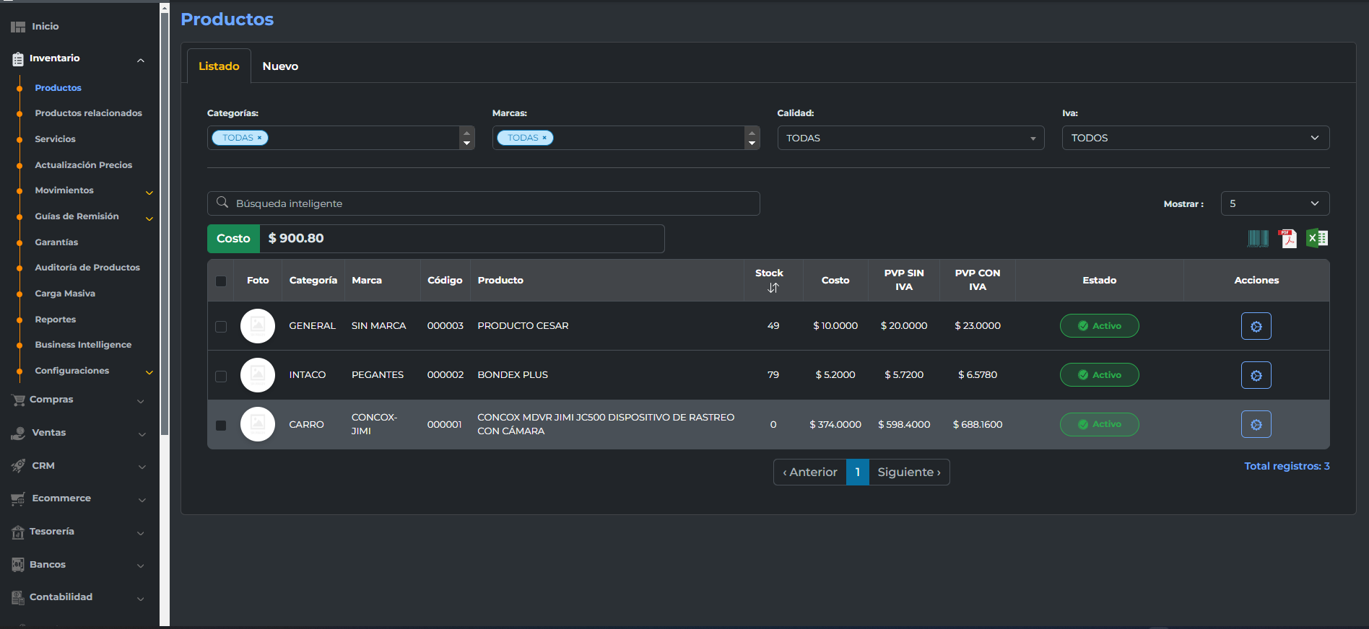
Task: Check the box for PRODUCTO CESAR row
Action: click(221, 327)
